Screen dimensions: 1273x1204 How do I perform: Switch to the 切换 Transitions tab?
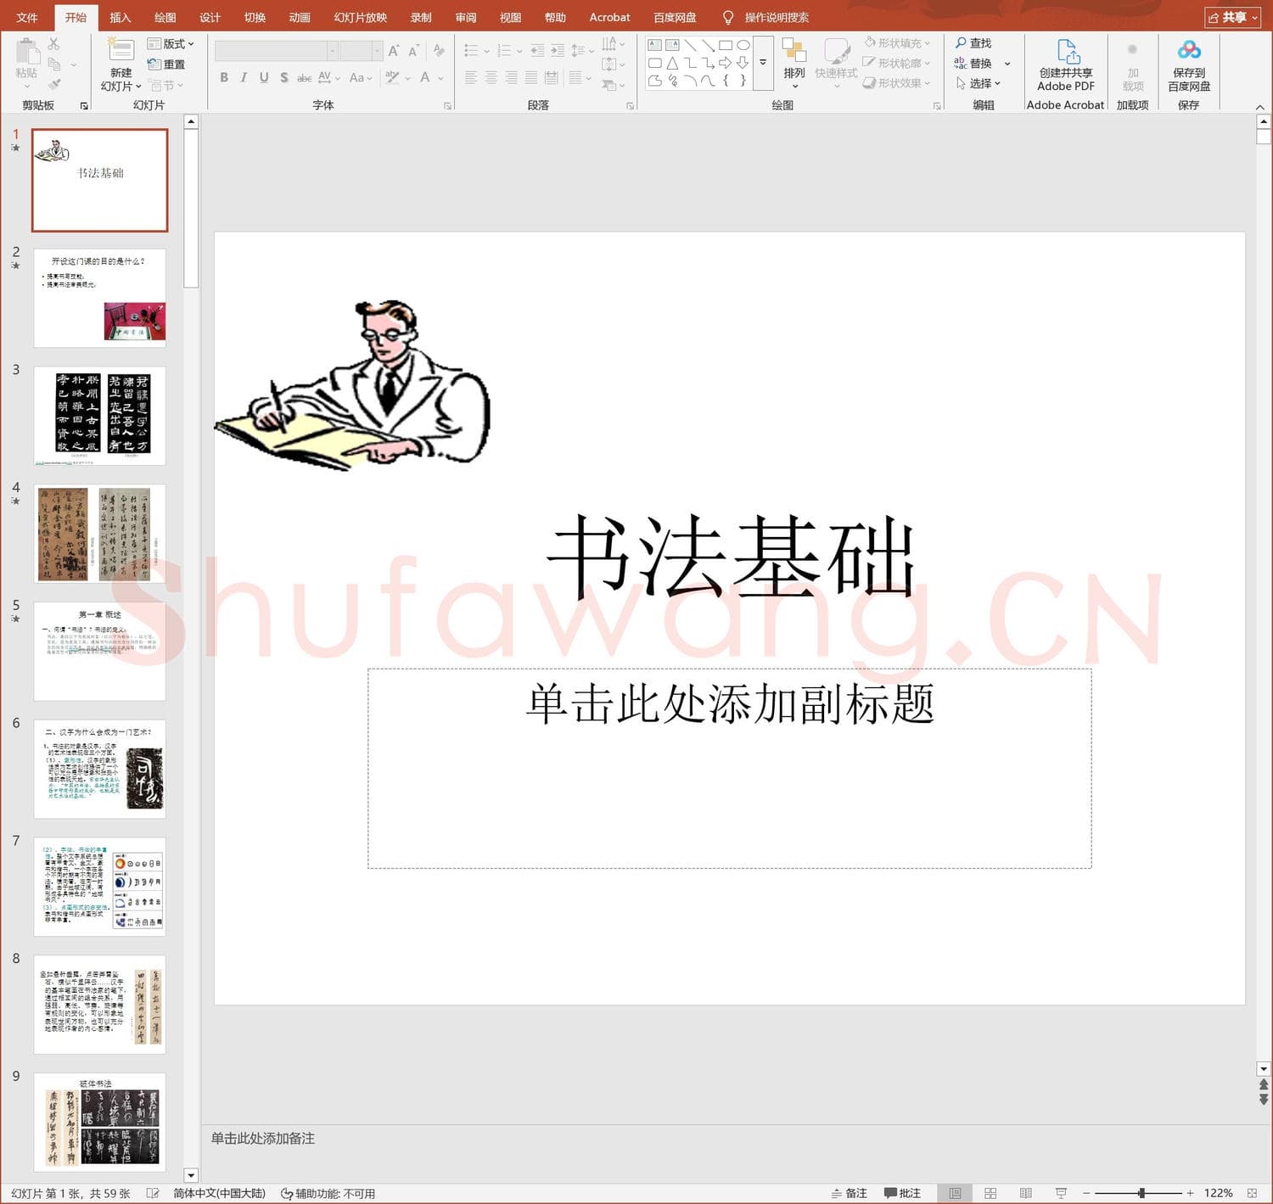pos(255,17)
